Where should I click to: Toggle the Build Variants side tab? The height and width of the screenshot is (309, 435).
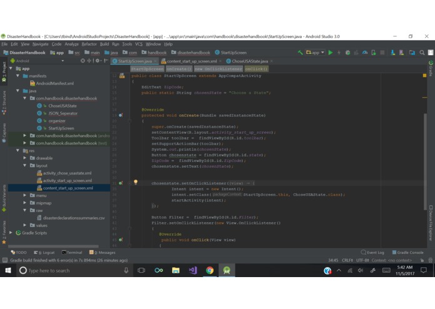[x=4, y=198]
